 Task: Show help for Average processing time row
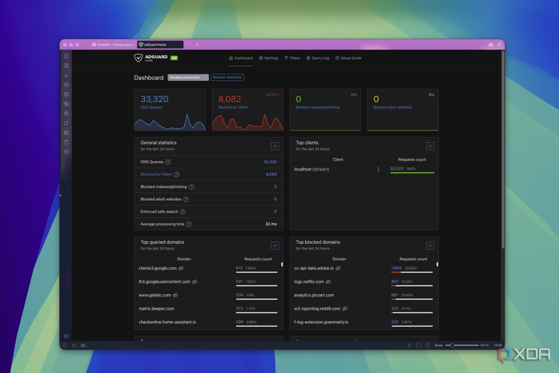(x=189, y=224)
